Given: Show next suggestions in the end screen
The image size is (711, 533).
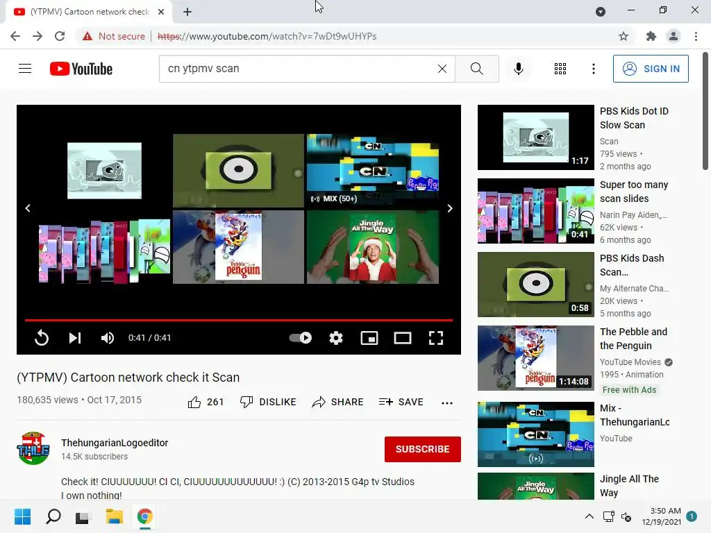Looking at the screenshot, I should tap(450, 208).
